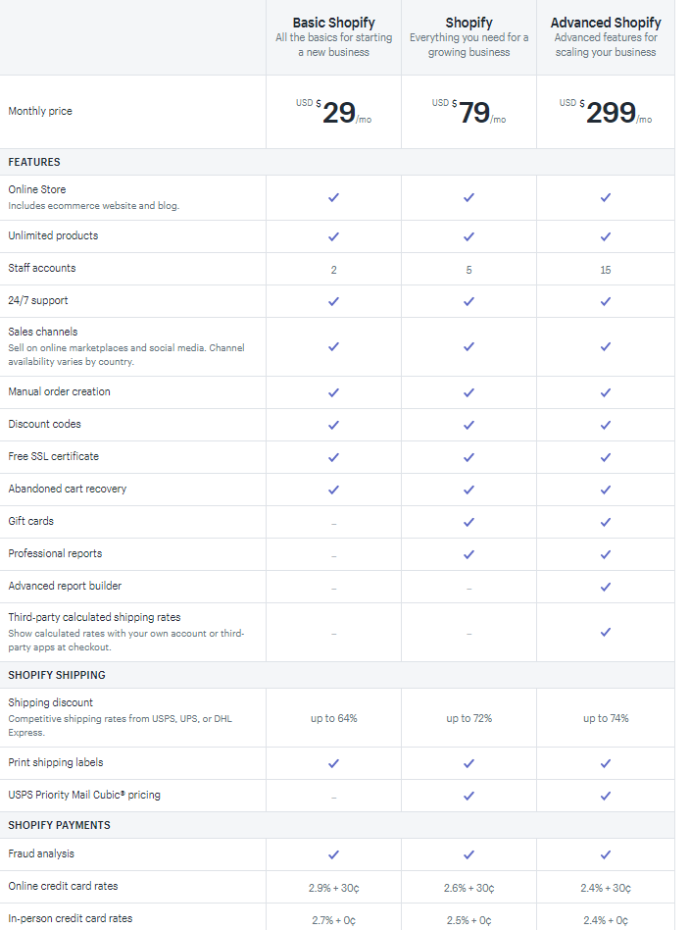Click Third-party calculated shipping rates checkmark

pos(606,632)
